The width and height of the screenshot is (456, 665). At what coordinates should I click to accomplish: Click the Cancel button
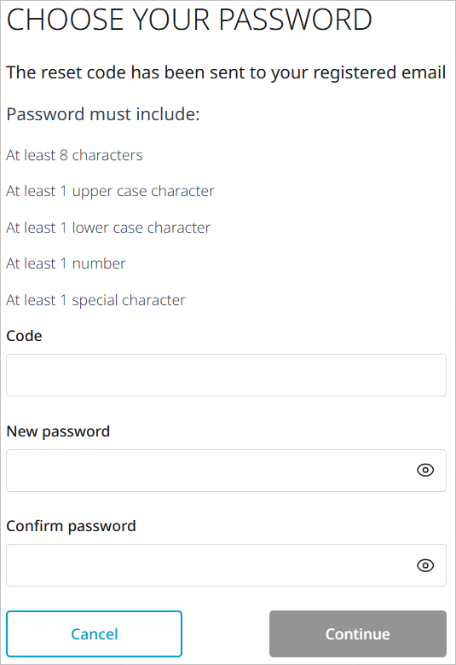coord(94,634)
